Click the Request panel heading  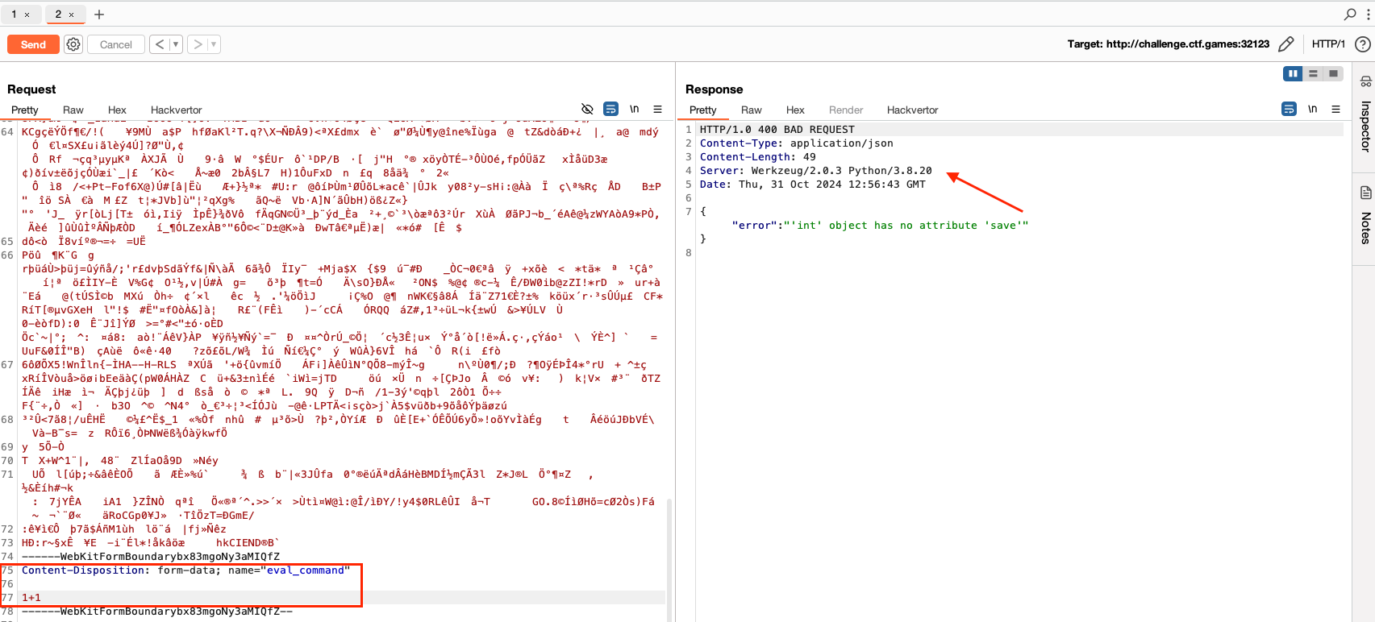pos(31,89)
